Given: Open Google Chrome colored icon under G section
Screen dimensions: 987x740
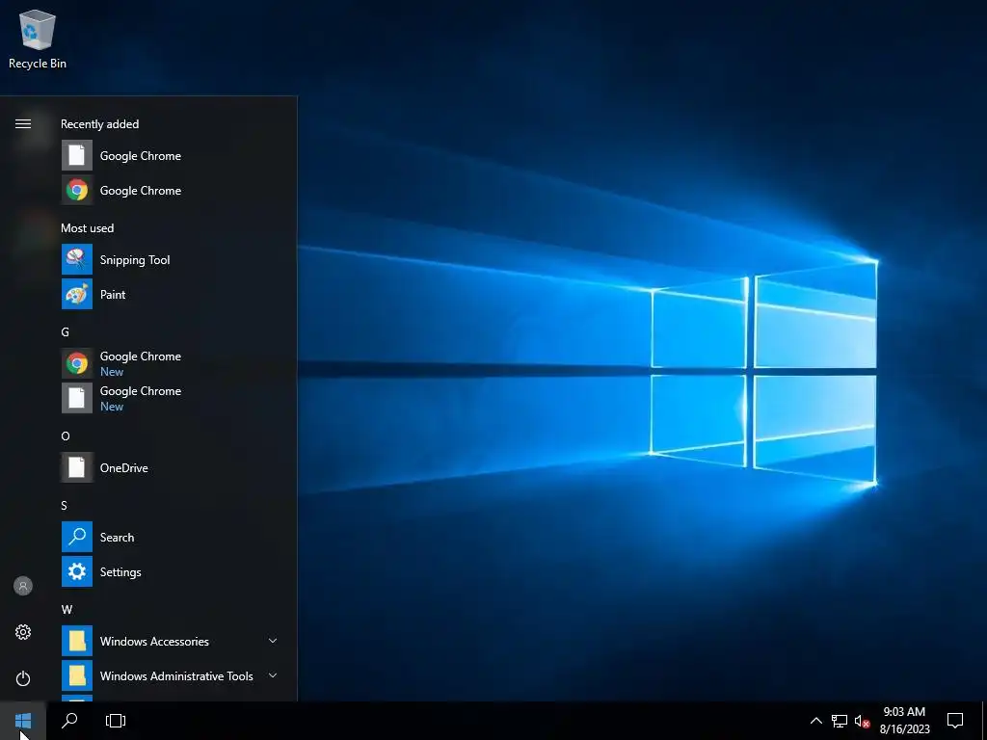Looking at the screenshot, I should click(169, 363).
